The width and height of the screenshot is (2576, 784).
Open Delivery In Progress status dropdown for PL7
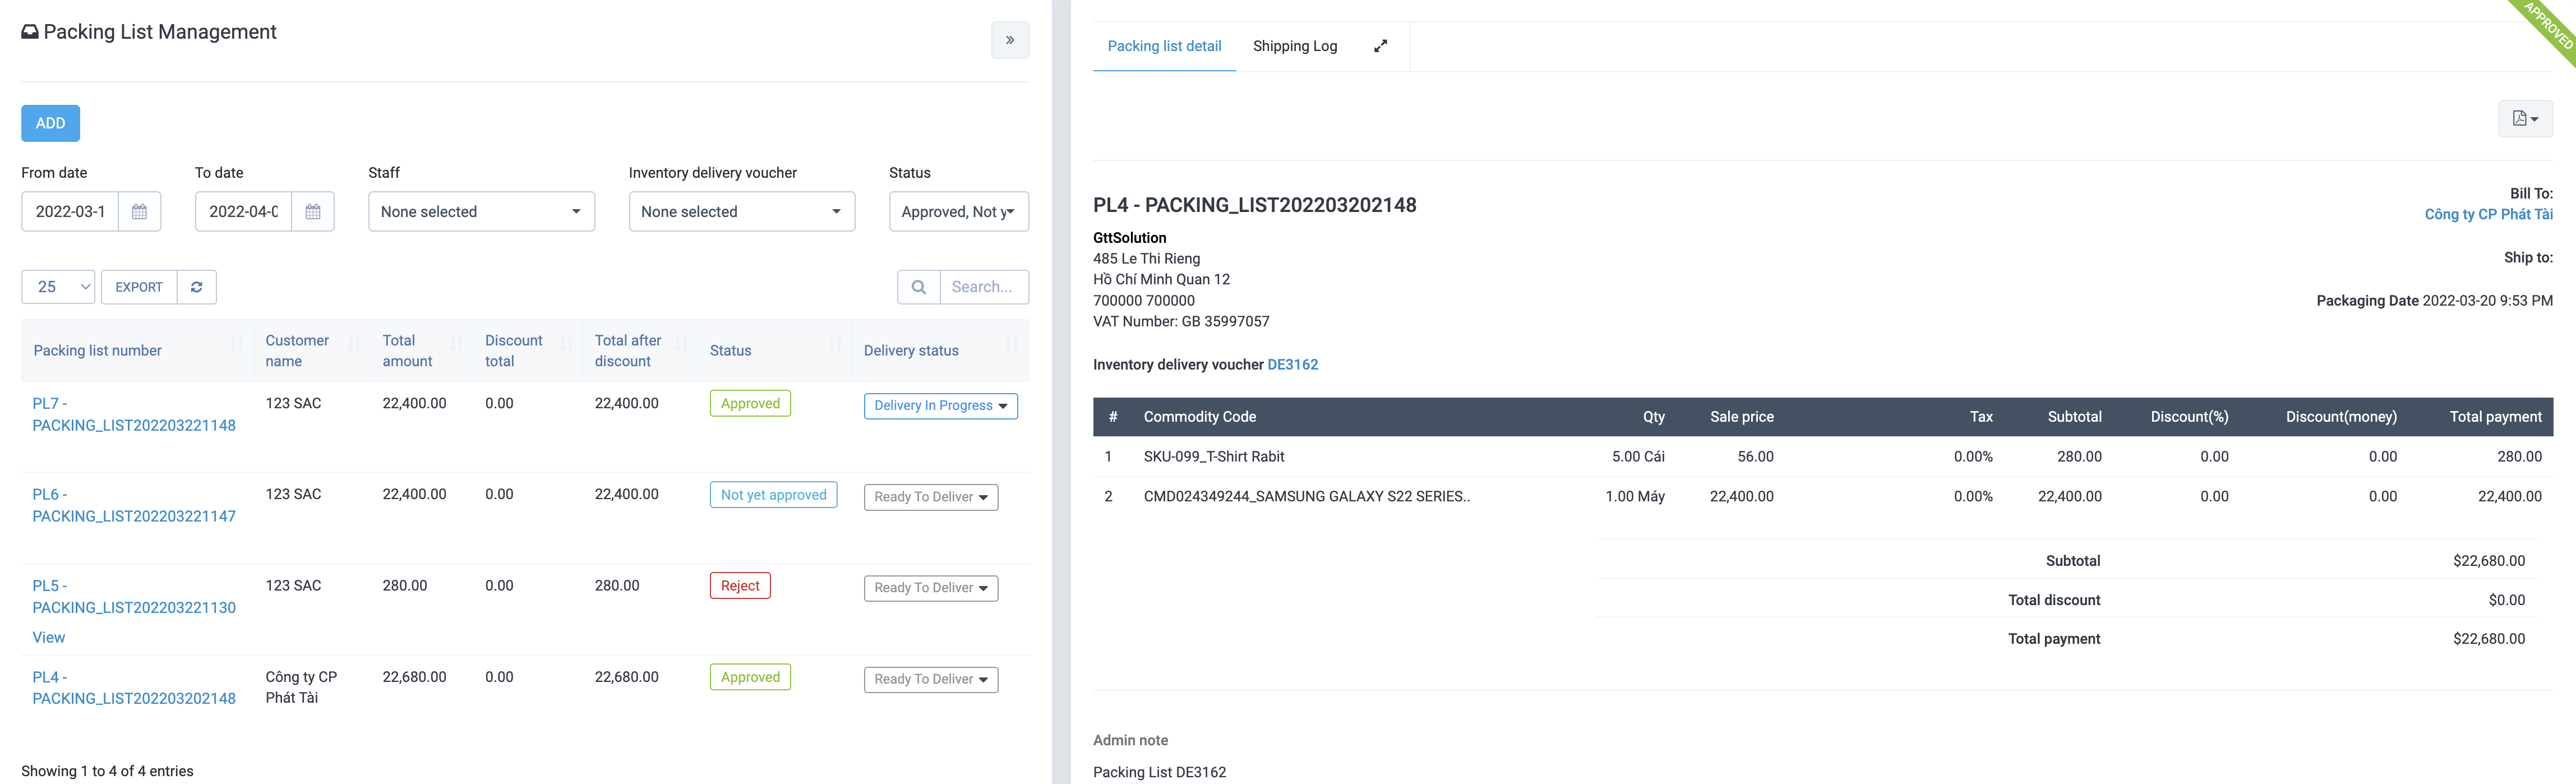pyautogui.click(x=940, y=406)
